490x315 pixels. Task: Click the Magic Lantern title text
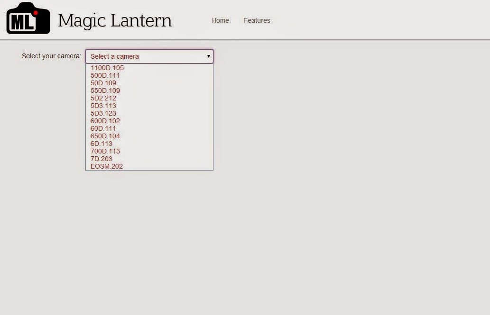[115, 21]
